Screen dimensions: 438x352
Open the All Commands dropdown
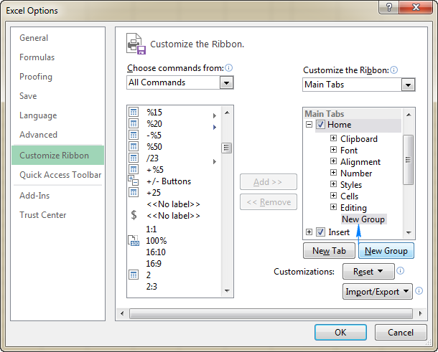click(x=227, y=82)
